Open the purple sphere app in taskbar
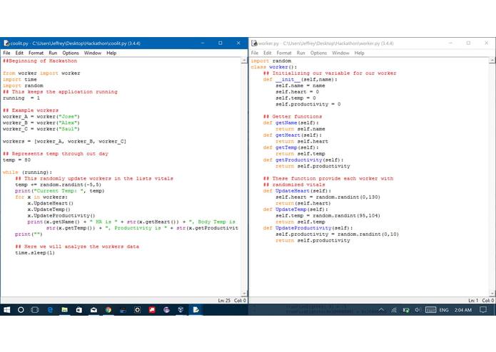Image resolution: width=496 pixels, height=352 pixels. pos(166,310)
